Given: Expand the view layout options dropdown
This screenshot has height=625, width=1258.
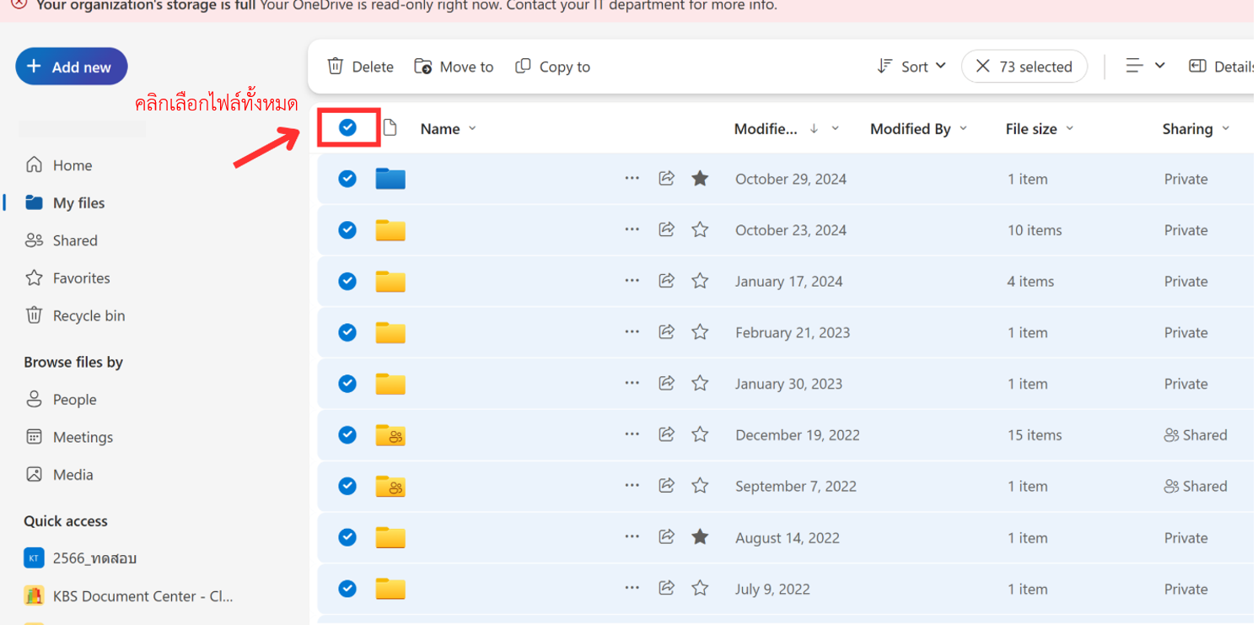Looking at the screenshot, I should pos(1145,66).
